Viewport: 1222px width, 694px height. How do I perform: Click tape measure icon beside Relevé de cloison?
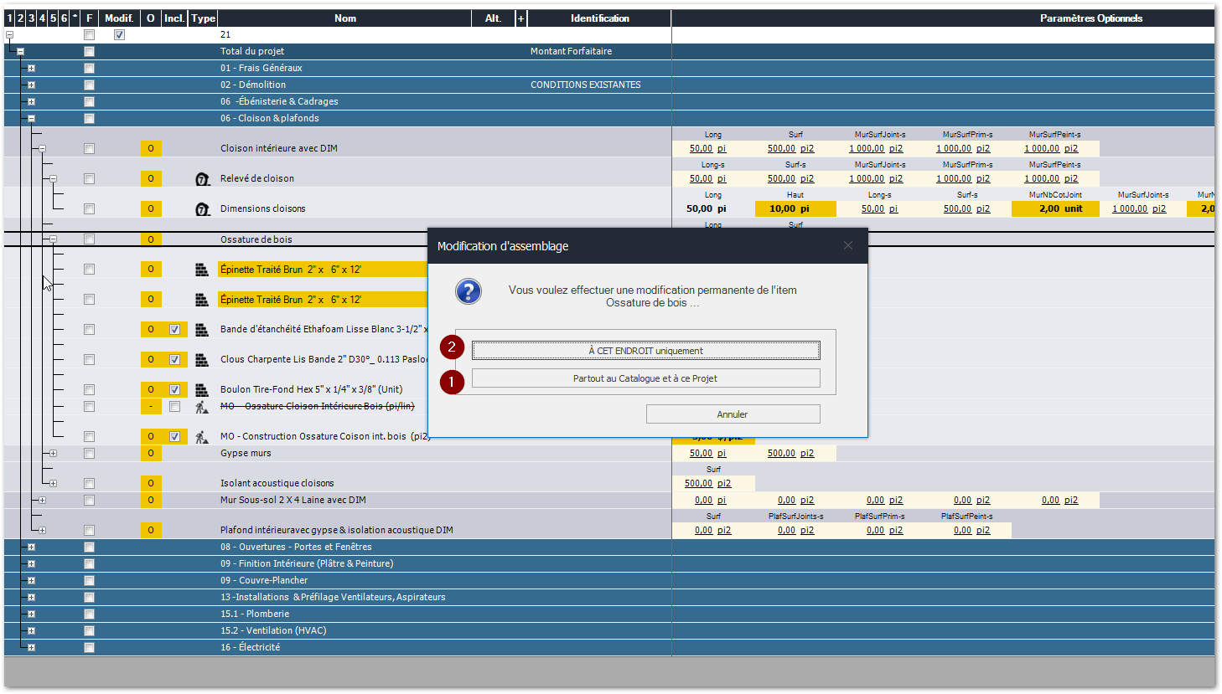point(202,179)
